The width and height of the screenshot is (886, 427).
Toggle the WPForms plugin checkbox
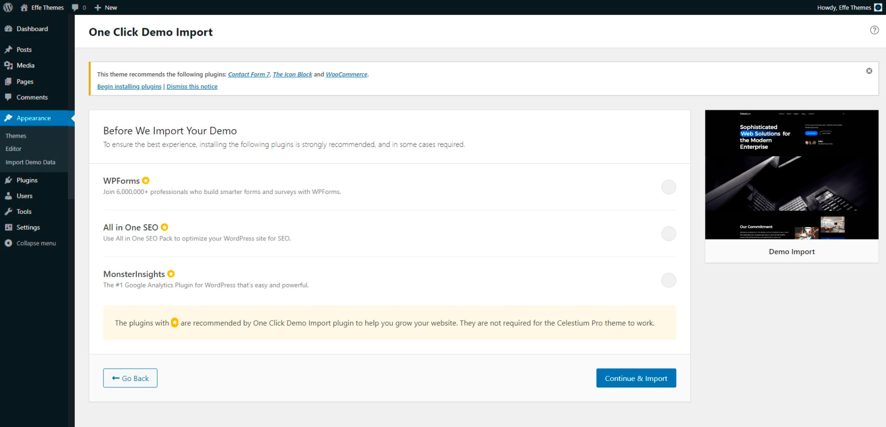(x=668, y=187)
